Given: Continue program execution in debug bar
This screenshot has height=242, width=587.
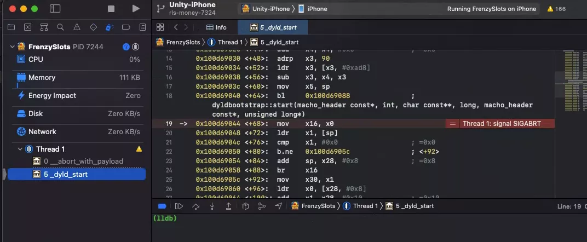Looking at the screenshot, I should click(x=179, y=206).
